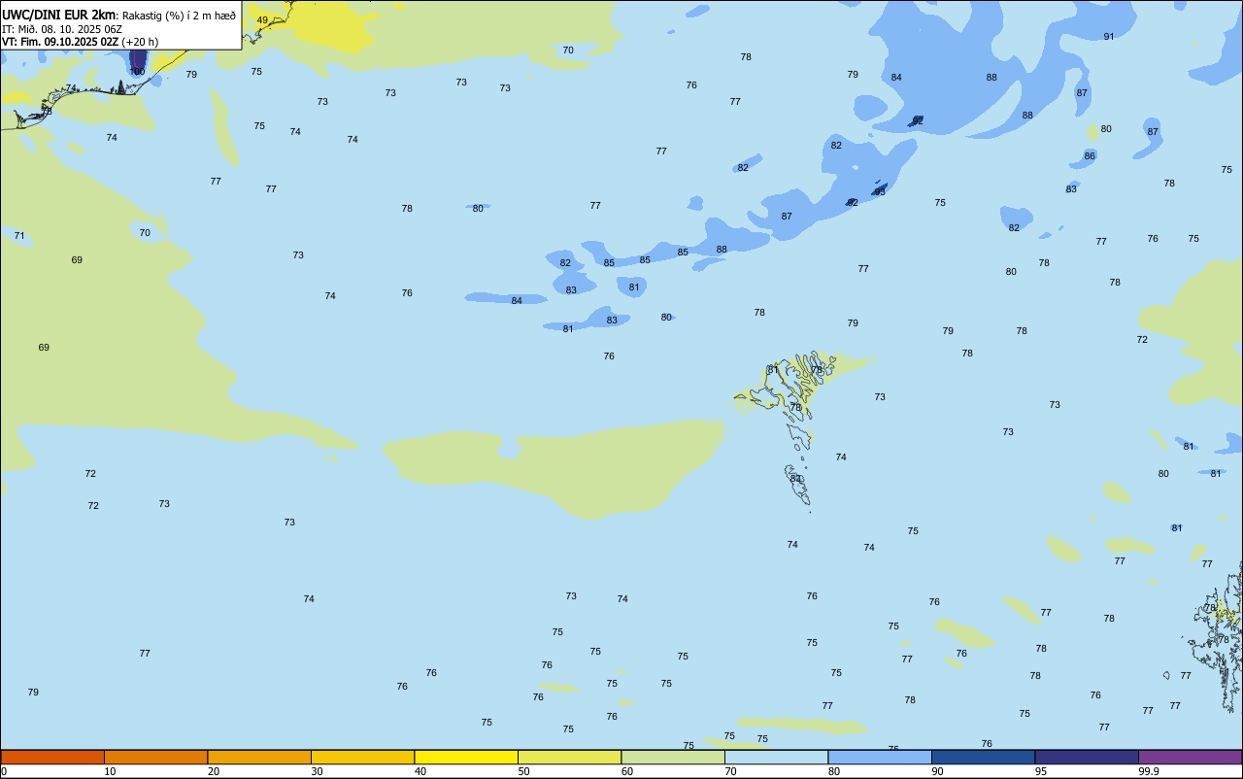Click the map humidity value 86
Image resolution: width=1243 pixels, height=779 pixels.
click(1090, 156)
